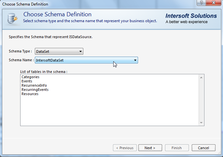Click the window resize grip corner
Image resolution: width=223 pixels, height=157 pixels.
[x=219, y=153]
